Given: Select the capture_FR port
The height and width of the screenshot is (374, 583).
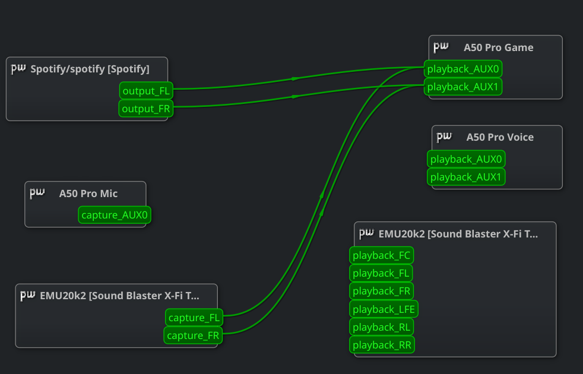Looking at the screenshot, I should tap(193, 335).
